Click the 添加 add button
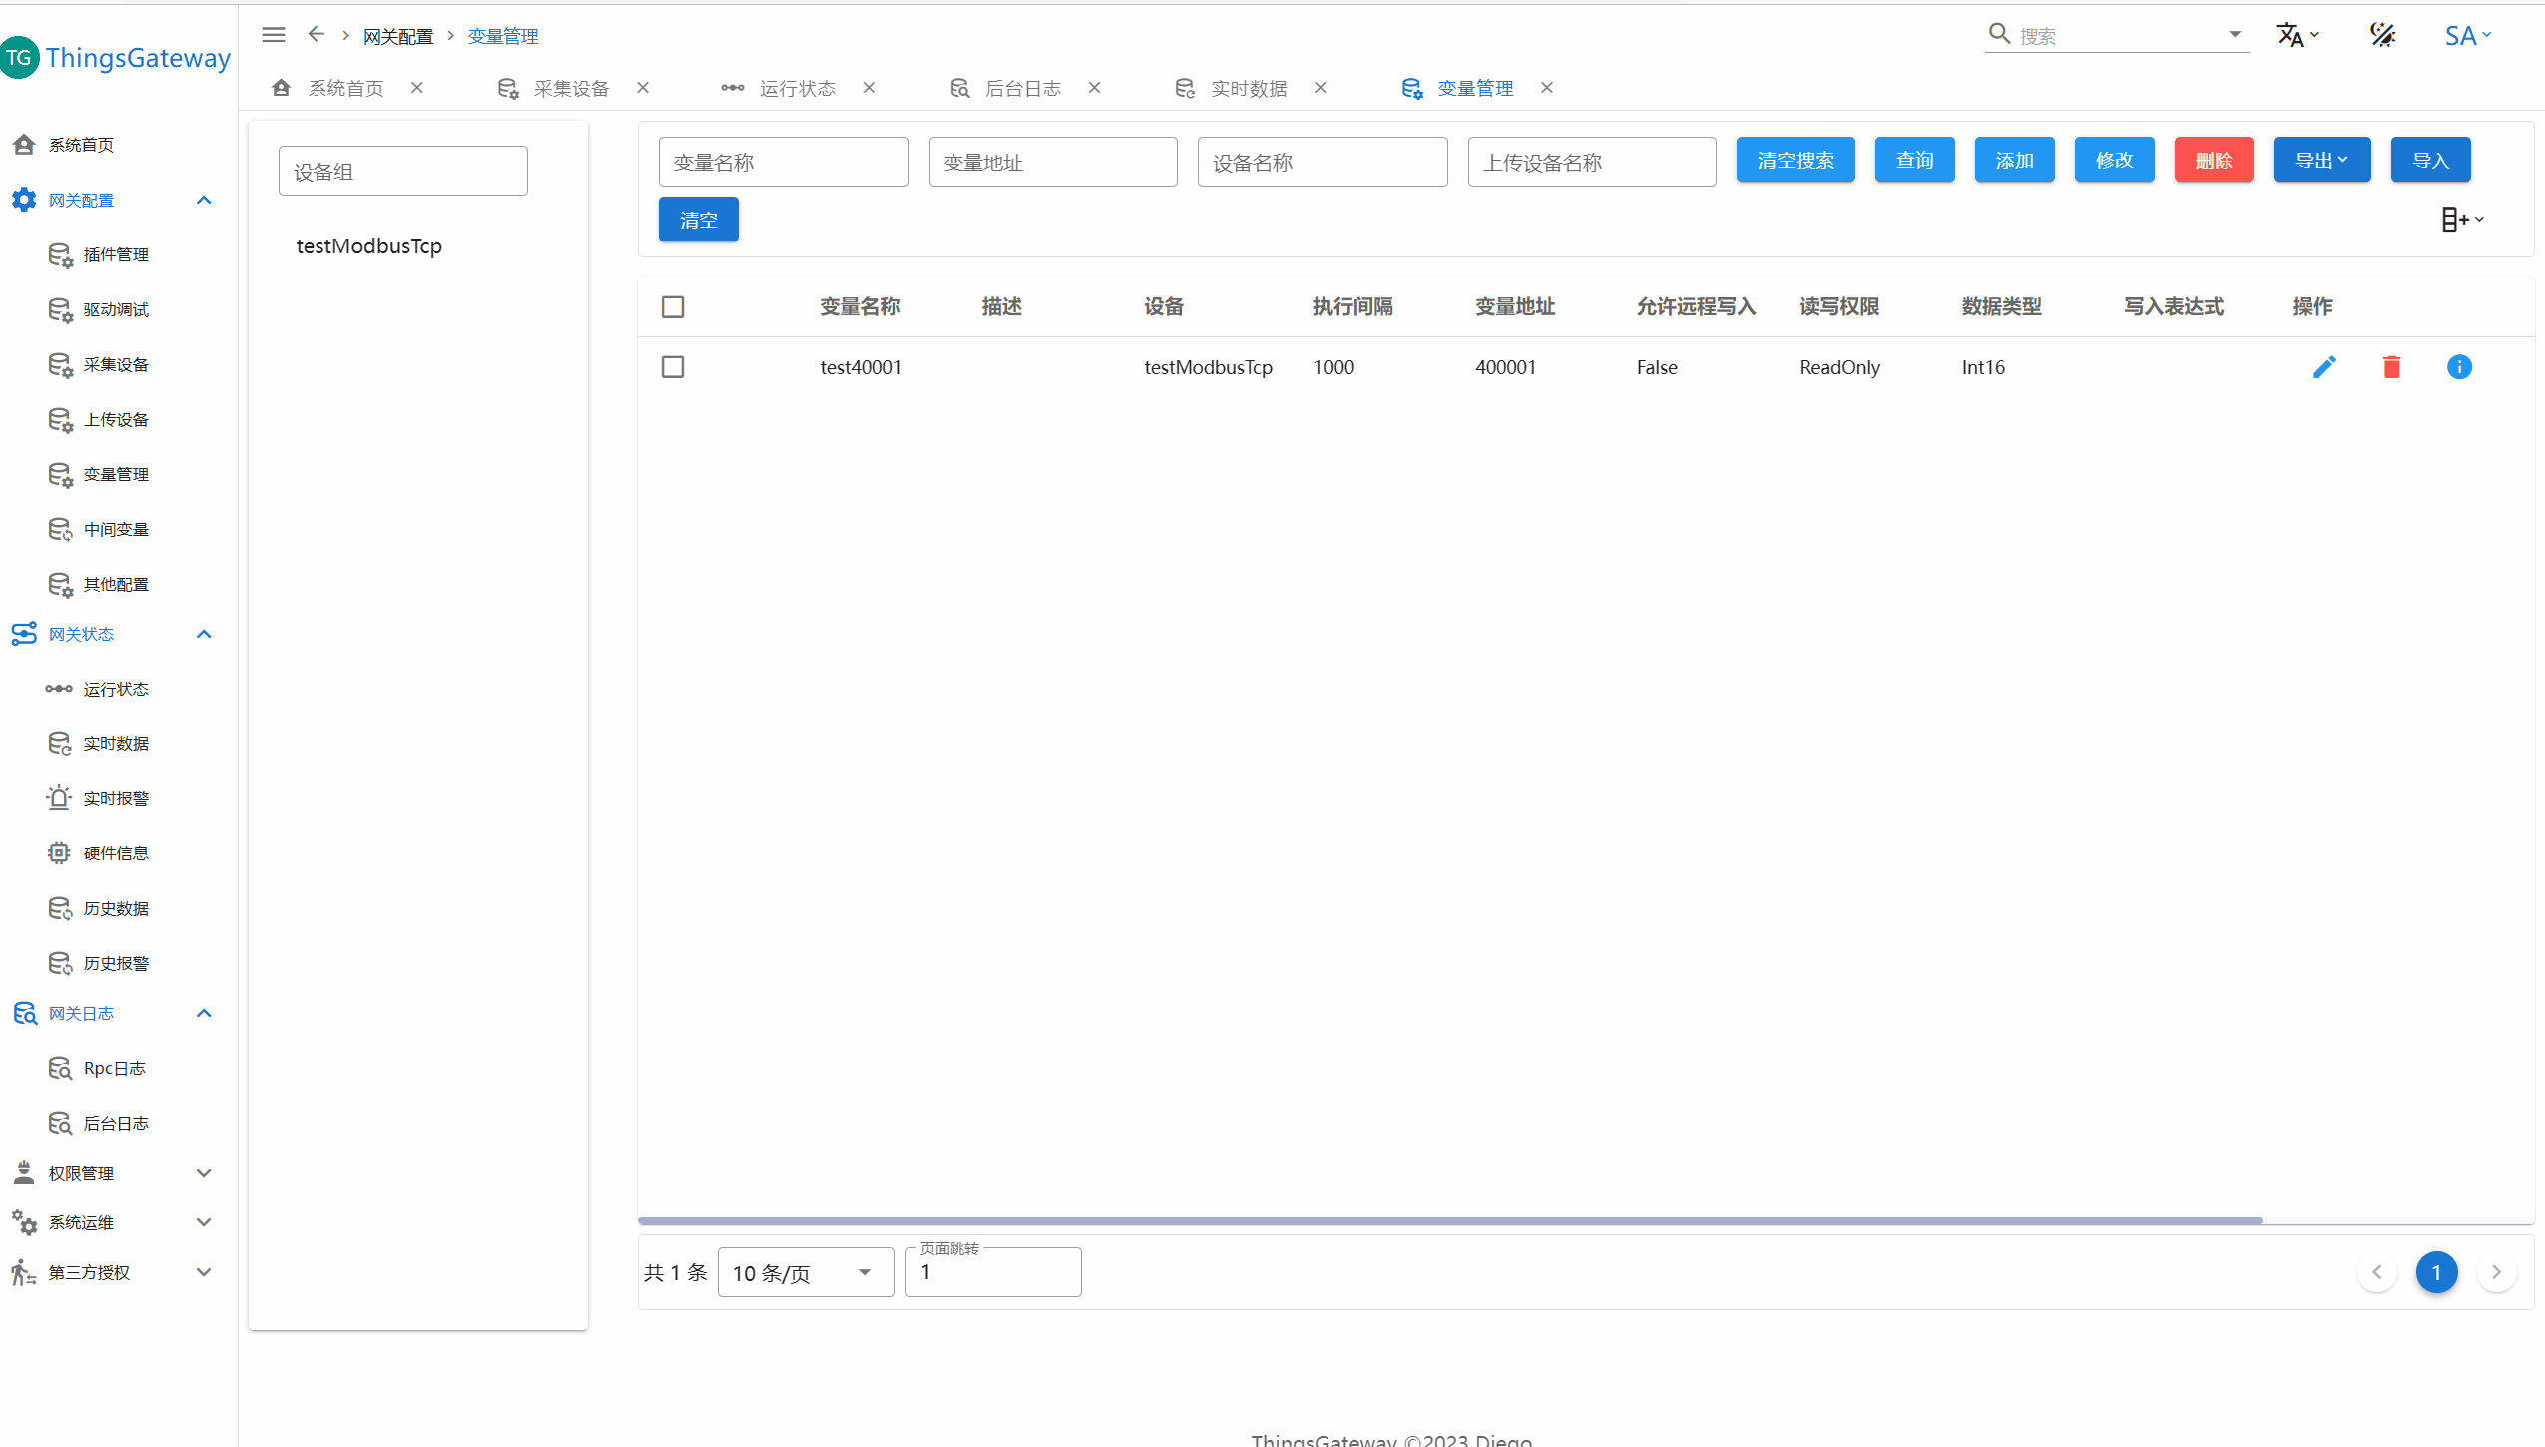This screenshot has height=1447, width=2545. pyautogui.click(x=2014, y=161)
